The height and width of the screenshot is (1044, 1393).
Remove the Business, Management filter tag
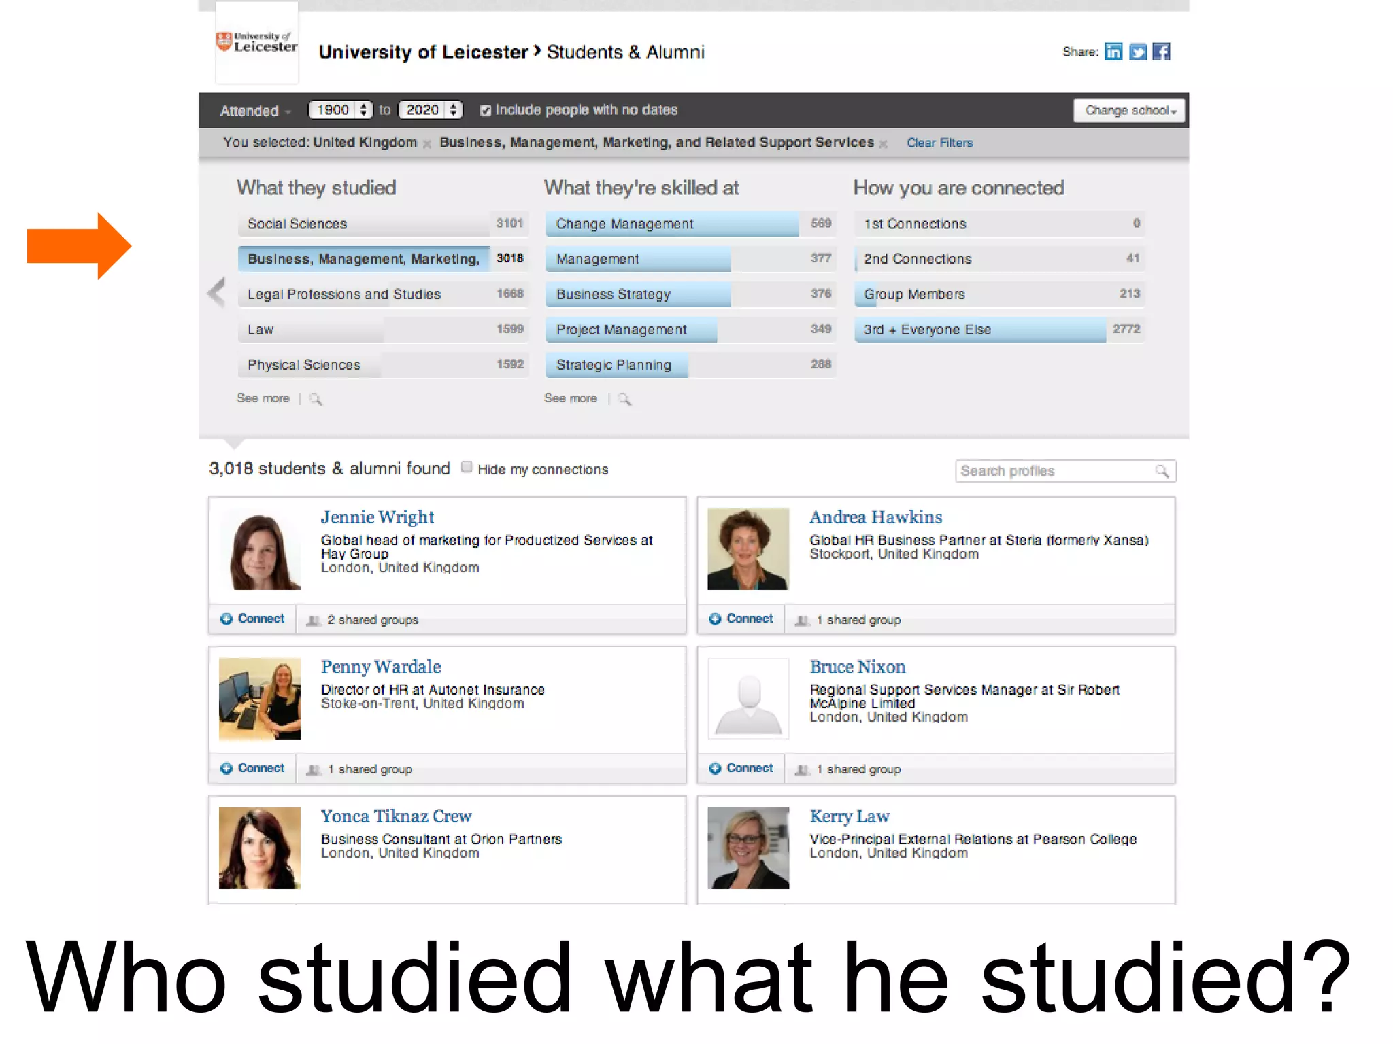click(x=883, y=144)
